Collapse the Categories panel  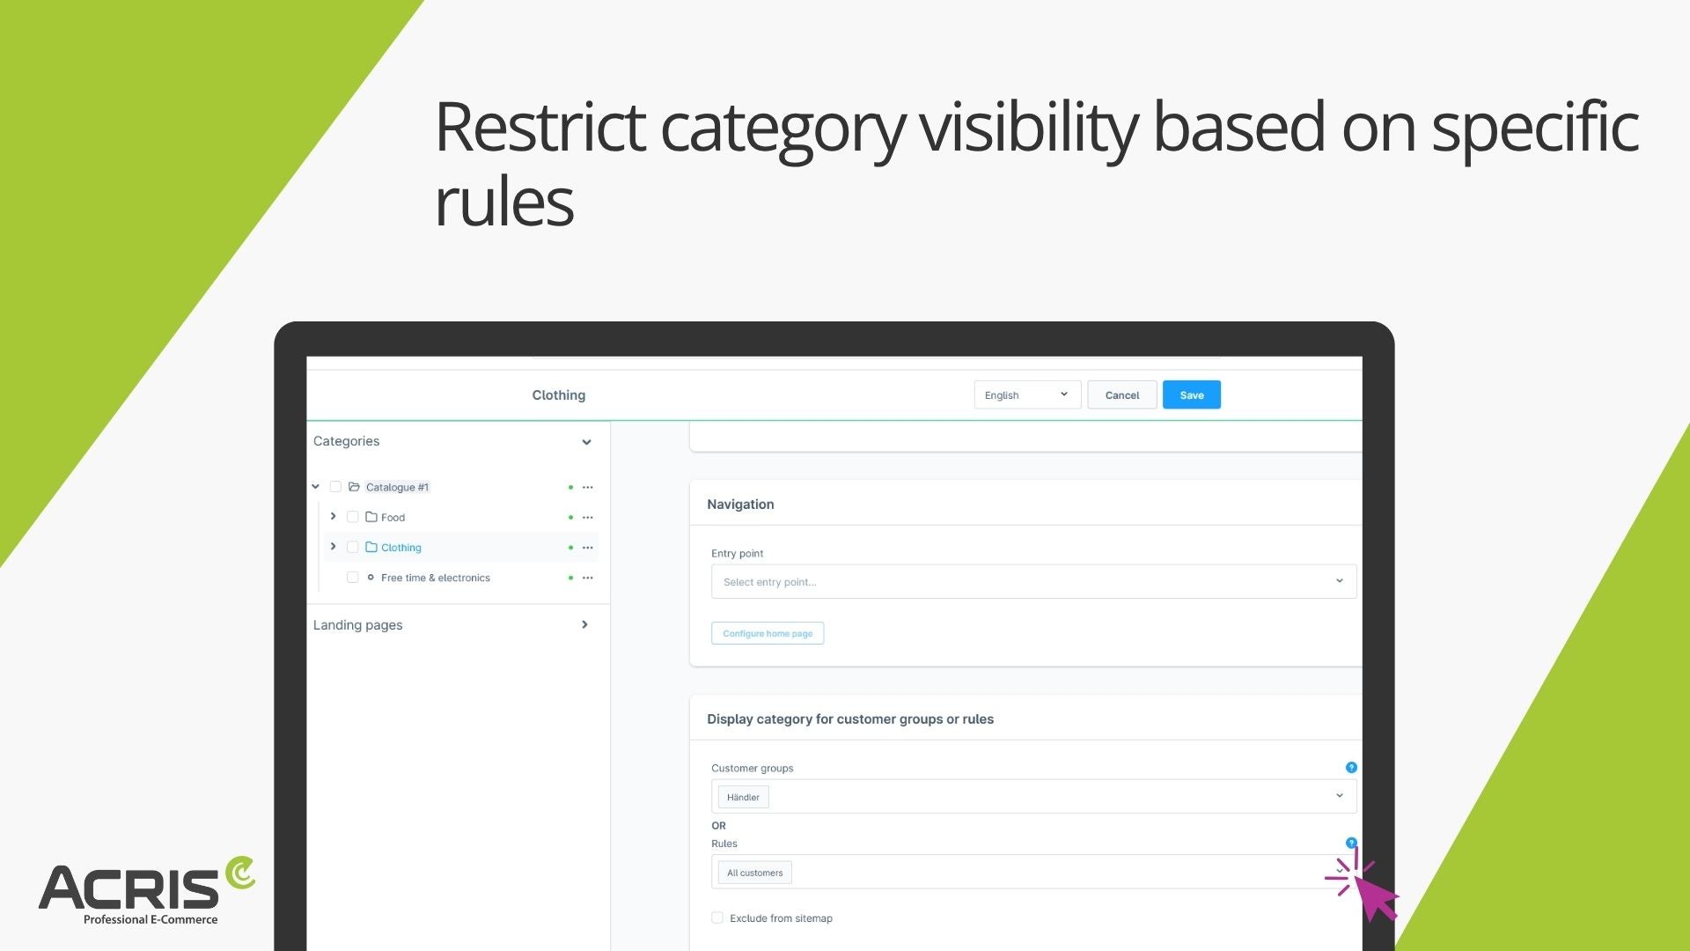pos(586,442)
